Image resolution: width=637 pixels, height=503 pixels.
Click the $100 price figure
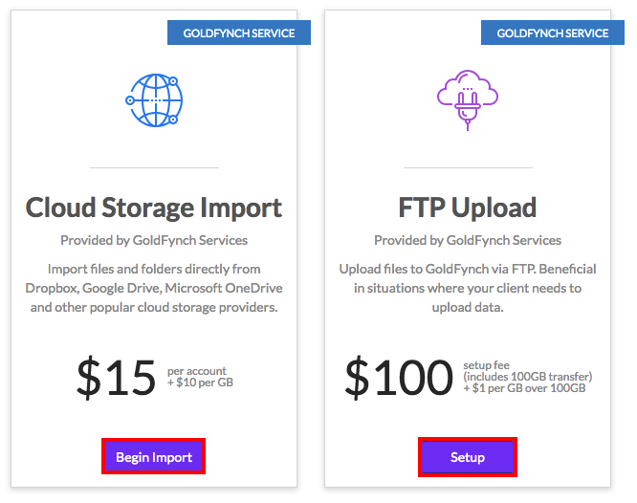399,377
